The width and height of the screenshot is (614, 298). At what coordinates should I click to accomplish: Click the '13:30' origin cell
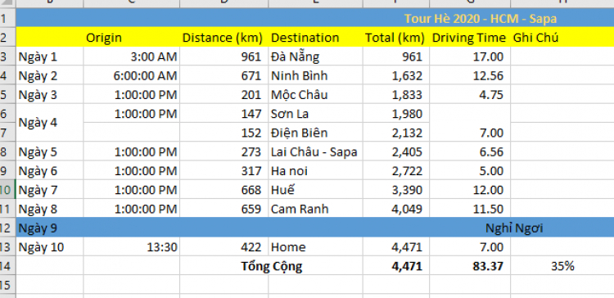[131, 247]
